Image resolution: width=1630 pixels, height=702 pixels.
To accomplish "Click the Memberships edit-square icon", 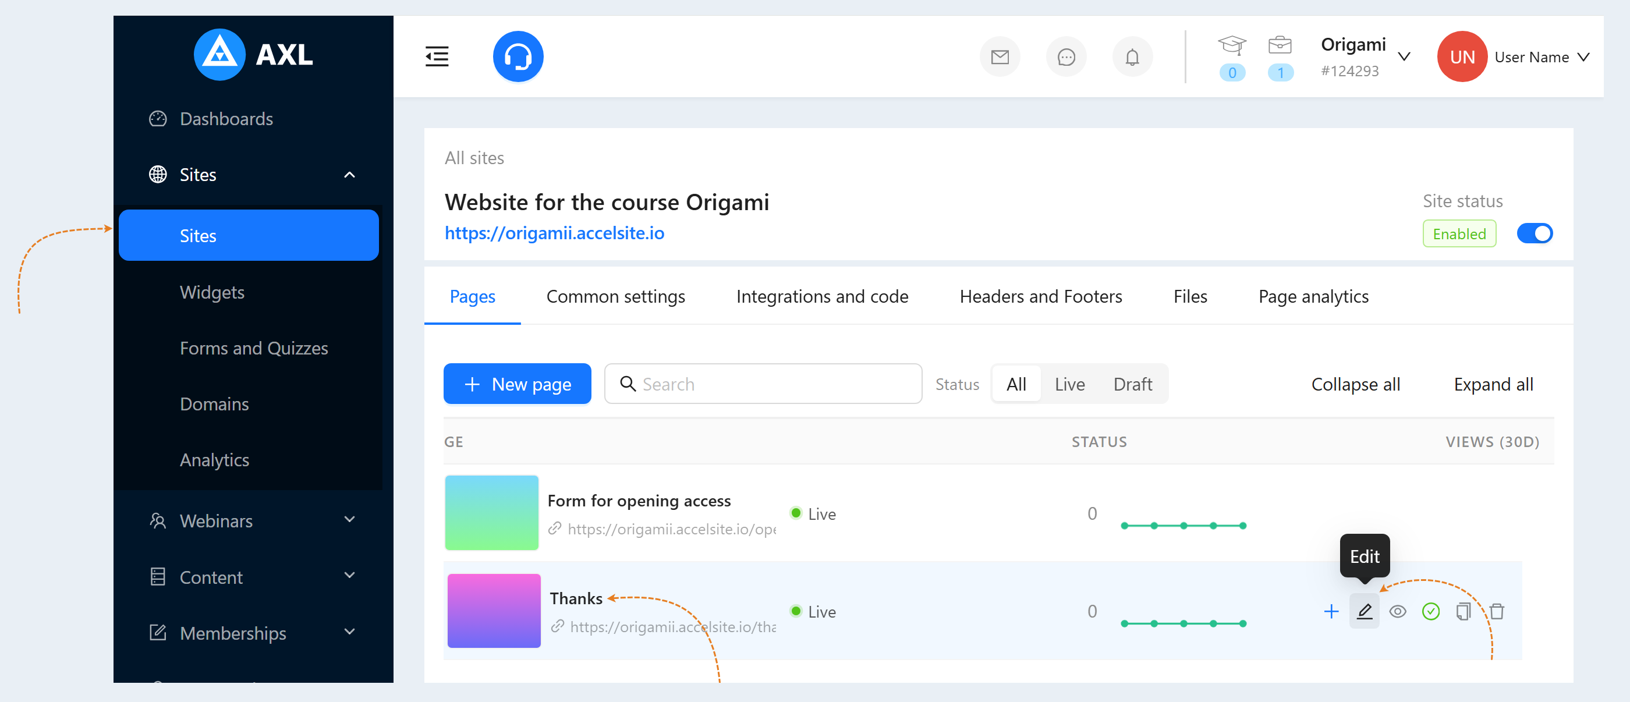I will pyautogui.click(x=158, y=632).
